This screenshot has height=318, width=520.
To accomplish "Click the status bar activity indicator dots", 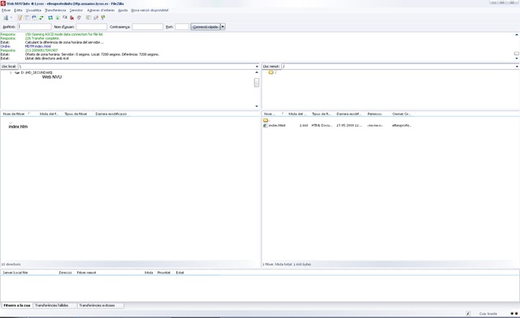I will (514, 313).
